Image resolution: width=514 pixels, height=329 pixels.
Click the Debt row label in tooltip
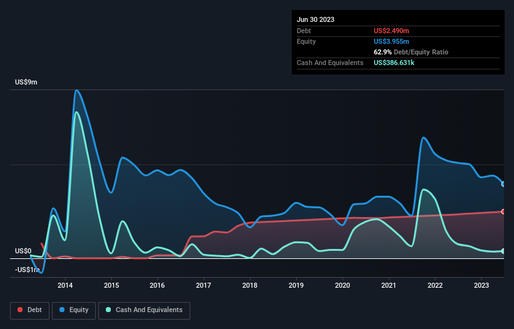[304, 31]
